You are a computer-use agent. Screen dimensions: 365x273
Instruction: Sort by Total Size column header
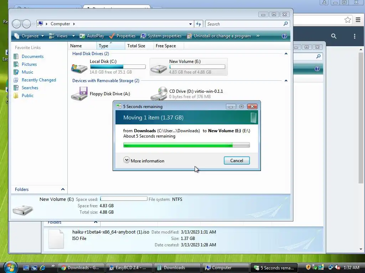[x=139, y=46]
